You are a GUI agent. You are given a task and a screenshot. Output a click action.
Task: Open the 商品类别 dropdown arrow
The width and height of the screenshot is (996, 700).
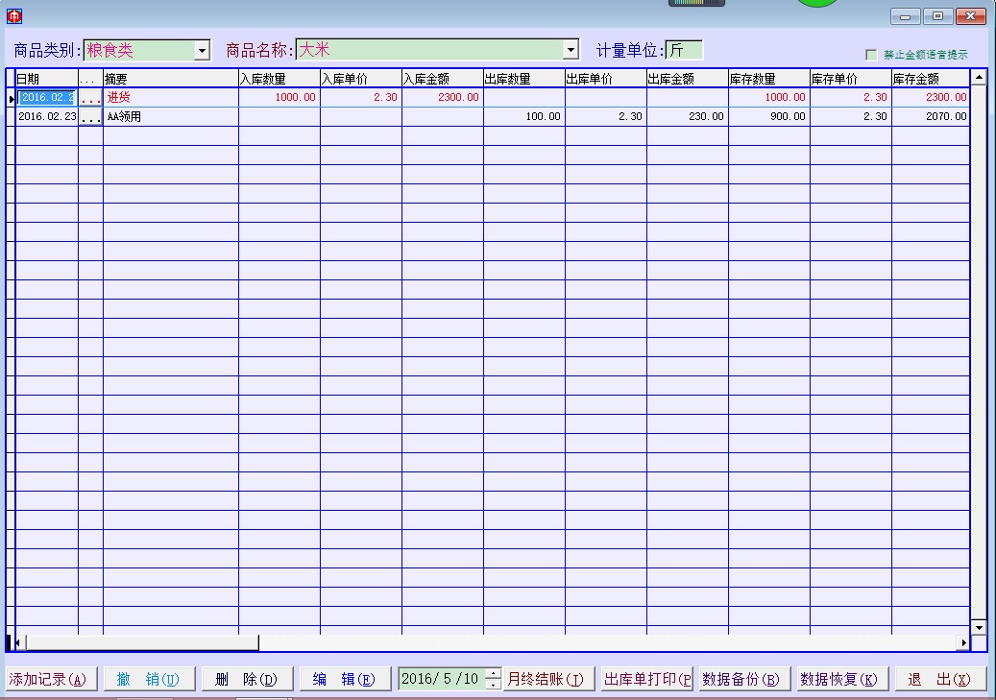(202, 50)
